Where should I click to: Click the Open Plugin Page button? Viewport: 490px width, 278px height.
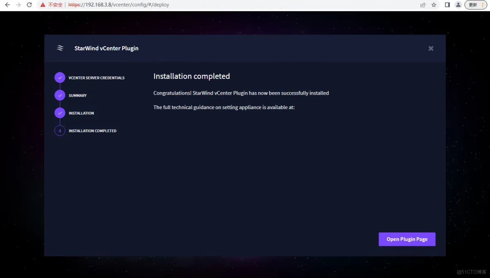pos(407,239)
